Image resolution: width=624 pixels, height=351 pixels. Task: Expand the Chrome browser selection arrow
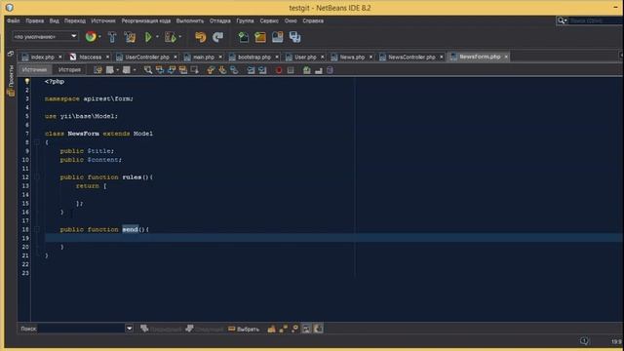coord(99,37)
